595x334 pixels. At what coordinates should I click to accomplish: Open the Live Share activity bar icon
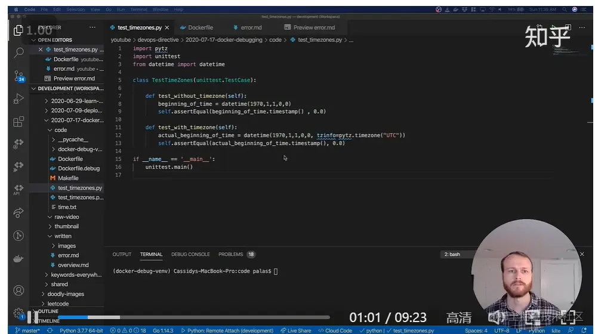[x=19, y=213]
